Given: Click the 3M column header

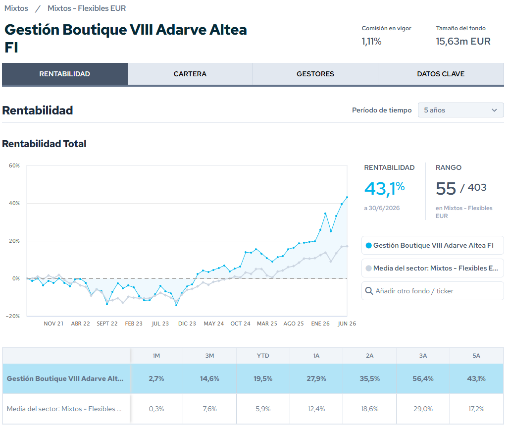Looking at the screenshot, I should pos(209,356).
